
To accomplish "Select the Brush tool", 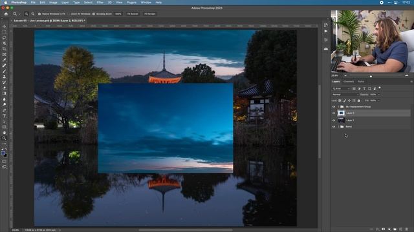I will point(5,71).
